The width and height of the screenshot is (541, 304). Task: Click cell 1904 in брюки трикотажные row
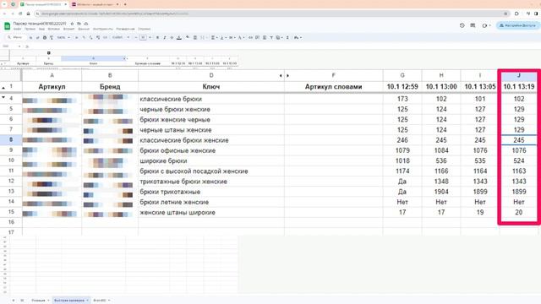point(441,192)
